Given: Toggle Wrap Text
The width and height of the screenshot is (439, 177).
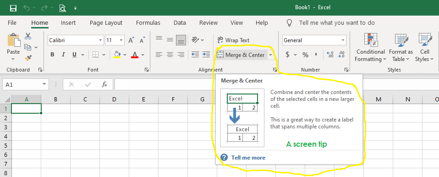Looking at the screenshot, I should [233, 40].
